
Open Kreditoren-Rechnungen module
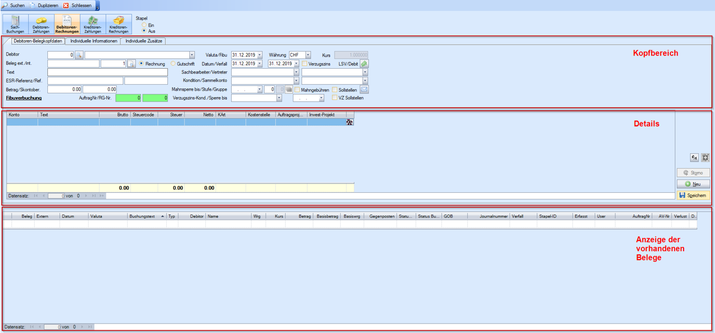[118, 25]
